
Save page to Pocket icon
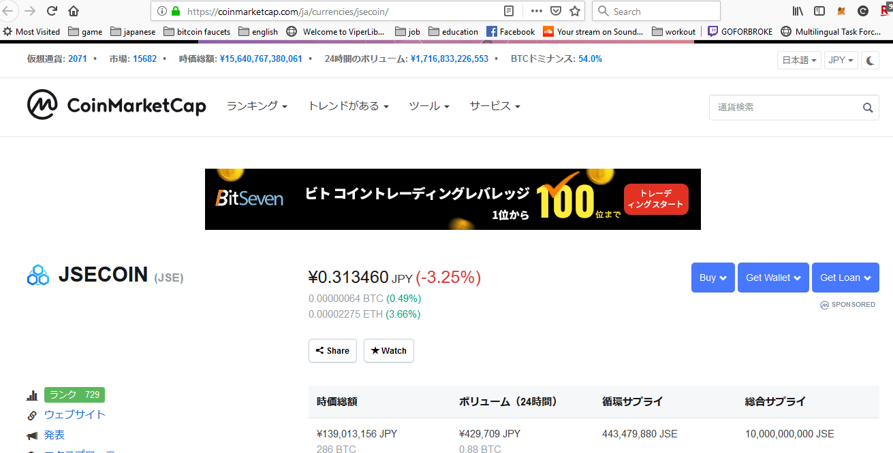tap(555, 11)
